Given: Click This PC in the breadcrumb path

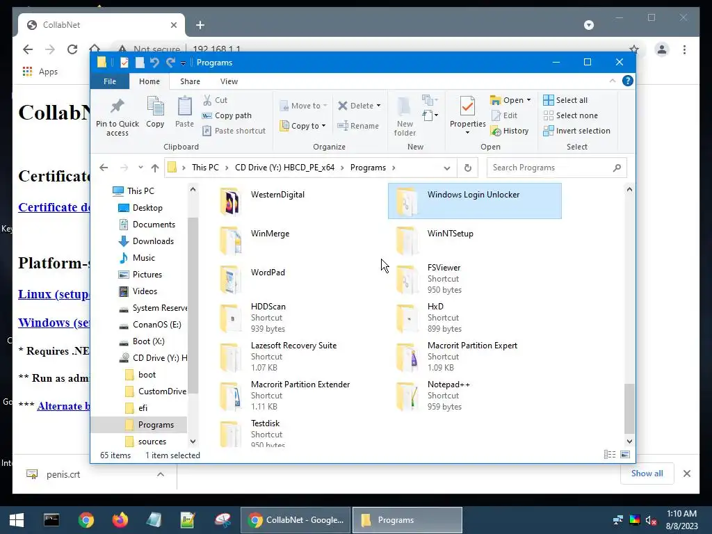Looking at the screenshot, I should [x=205, y=168].
